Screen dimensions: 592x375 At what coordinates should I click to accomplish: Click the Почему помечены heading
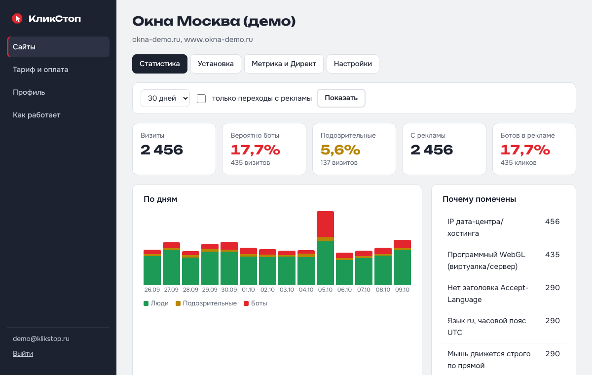click(x=480, y=199)
